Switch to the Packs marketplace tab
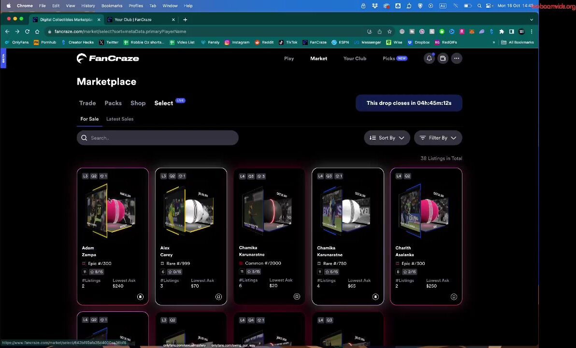This screenshot has width=576, height=348. [x=113, y=103]
